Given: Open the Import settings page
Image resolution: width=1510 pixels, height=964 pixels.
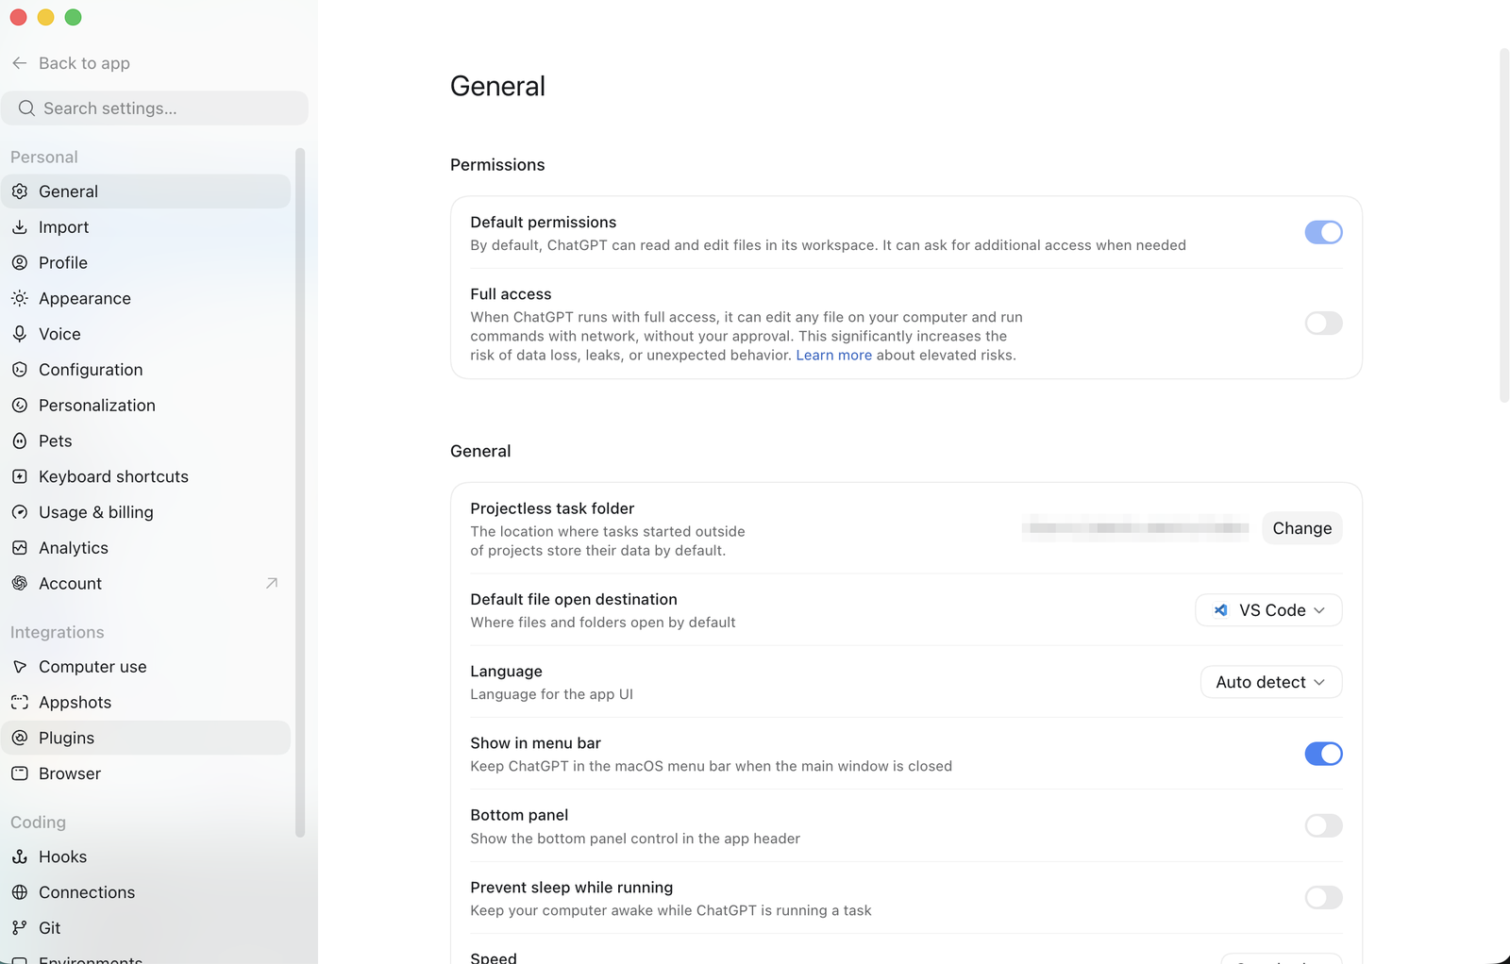Looking at the screenshot, I should point(145,227).
